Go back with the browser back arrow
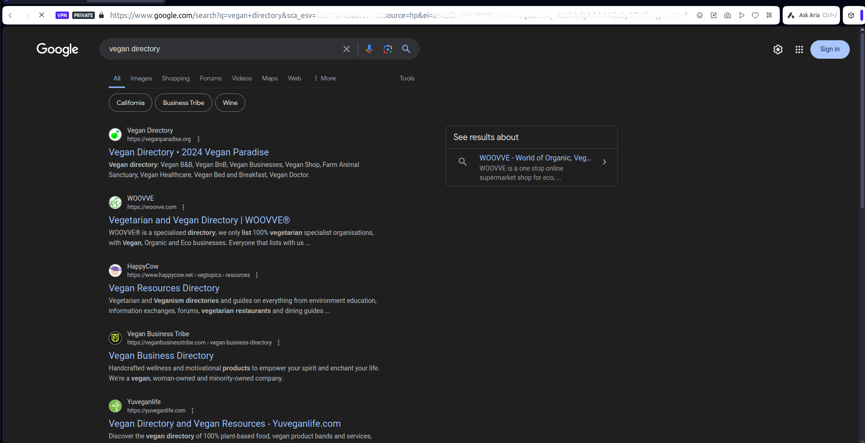Image resolution: width=865 pixels, height=443 pixels. [10, 15]
